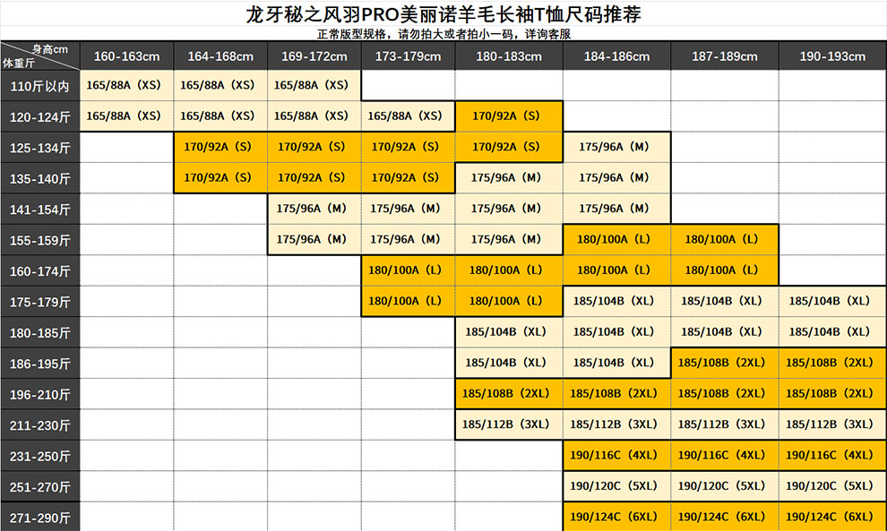Select 190/124C (6XL) for 271-290斤 at 184-186cm
This screenshot has height=531, width=887.
[616, 517]
